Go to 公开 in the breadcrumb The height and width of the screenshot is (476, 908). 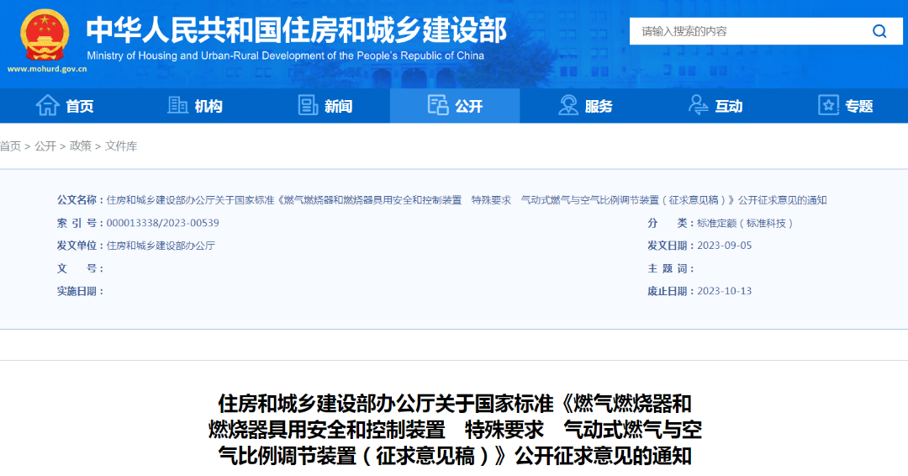[45, 146]
